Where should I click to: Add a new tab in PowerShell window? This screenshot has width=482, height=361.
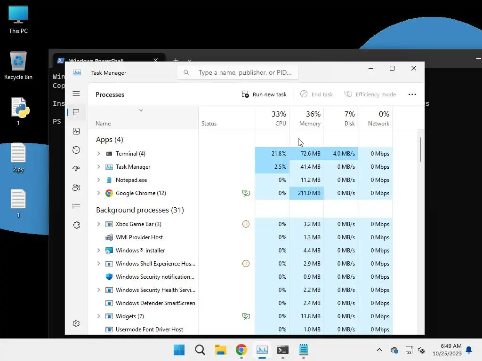[176, 61]
